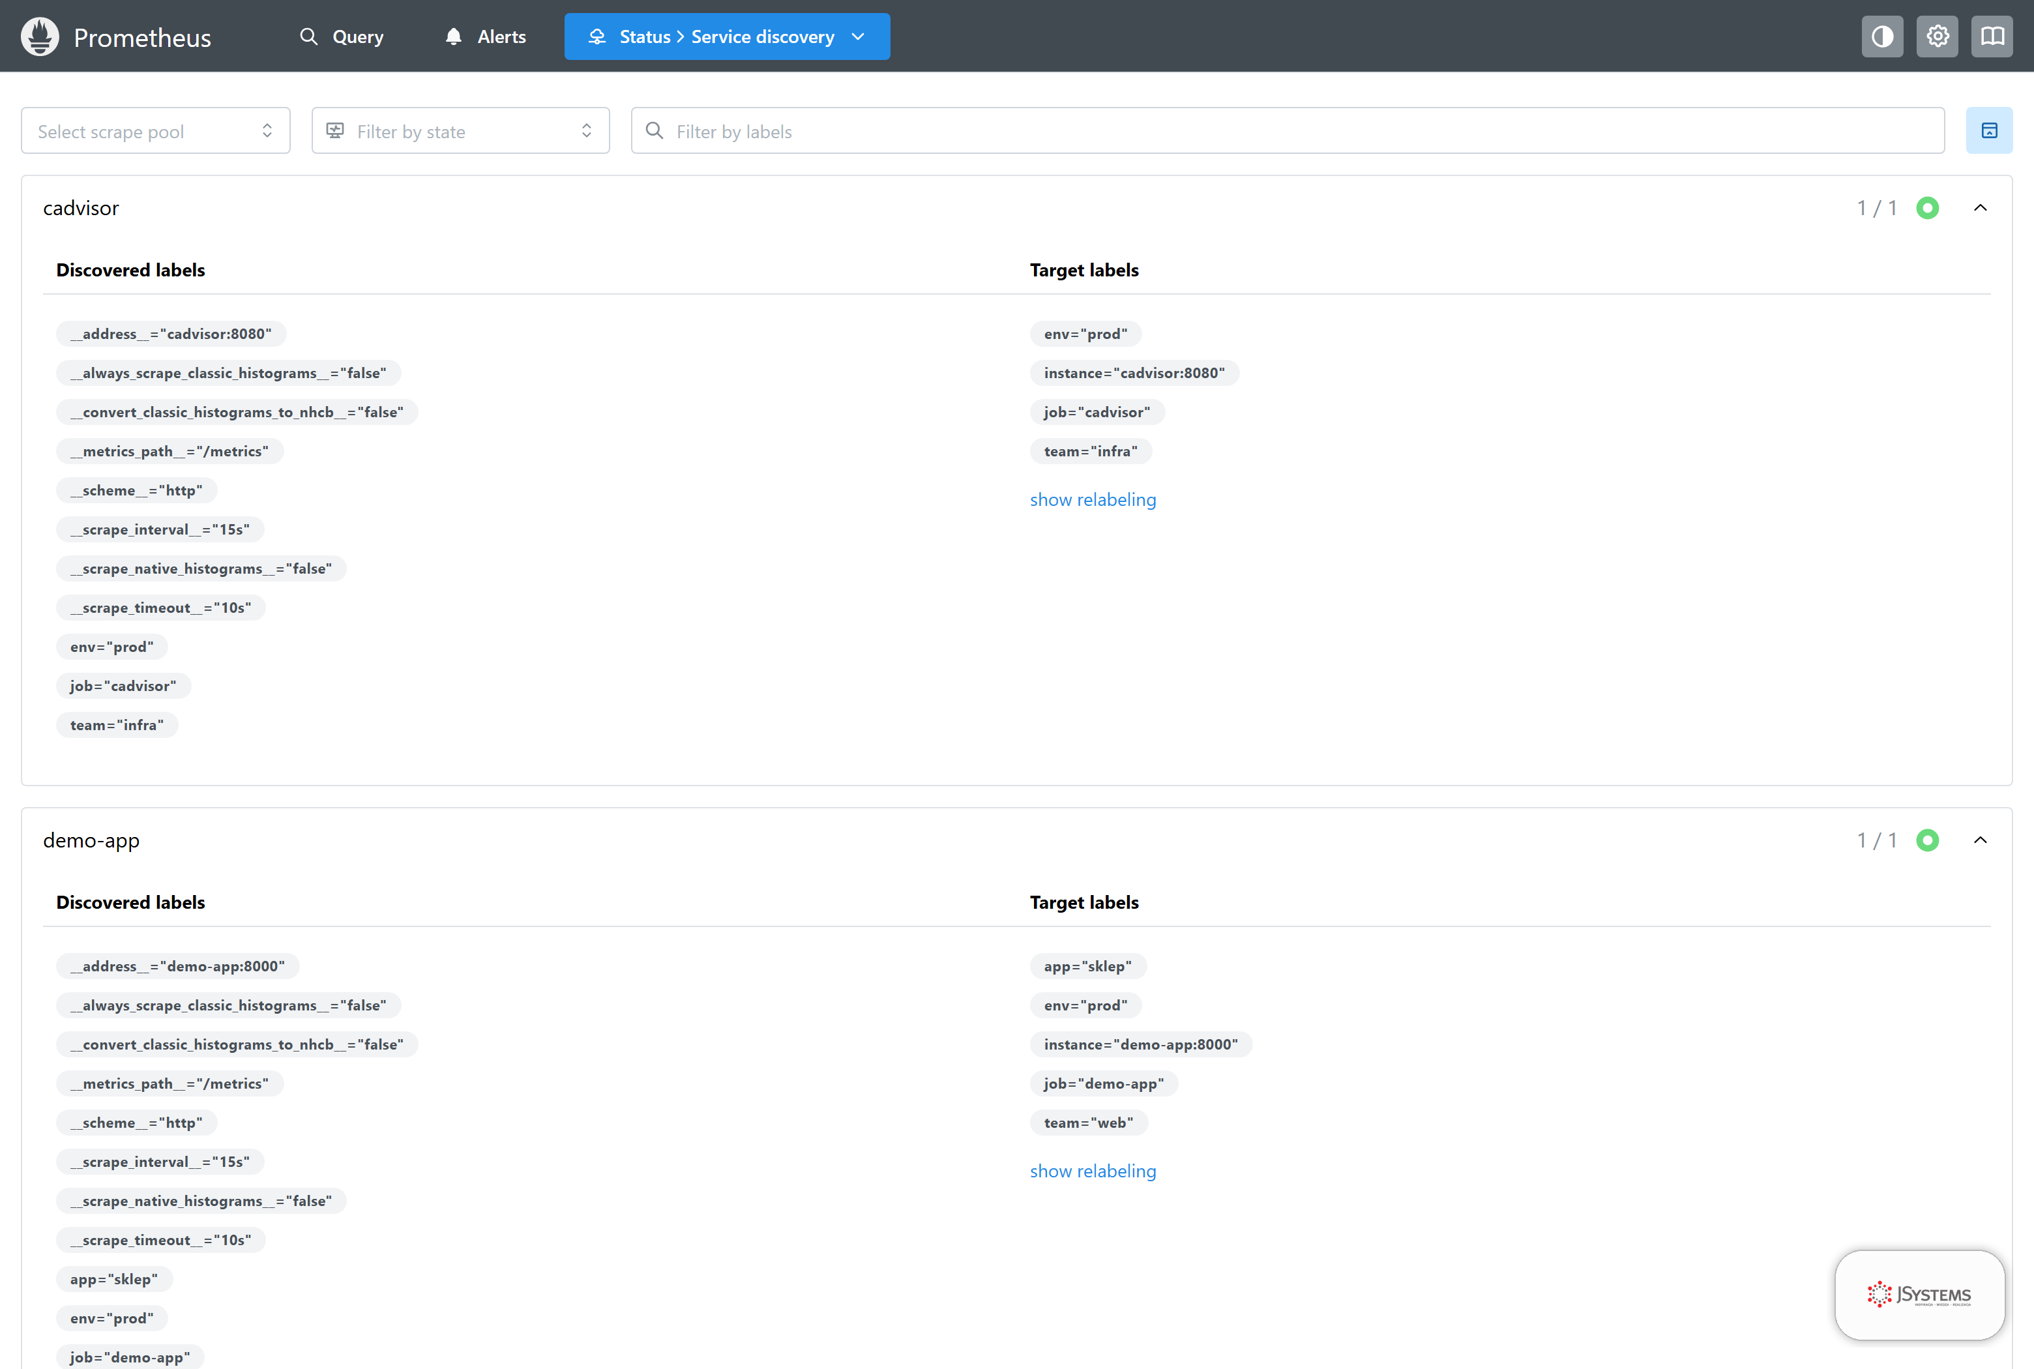2034x1369 pixels.
Task: Click the __address__="demo-app:8000" label
Action: pyautogui.click(x=178, y=965)
